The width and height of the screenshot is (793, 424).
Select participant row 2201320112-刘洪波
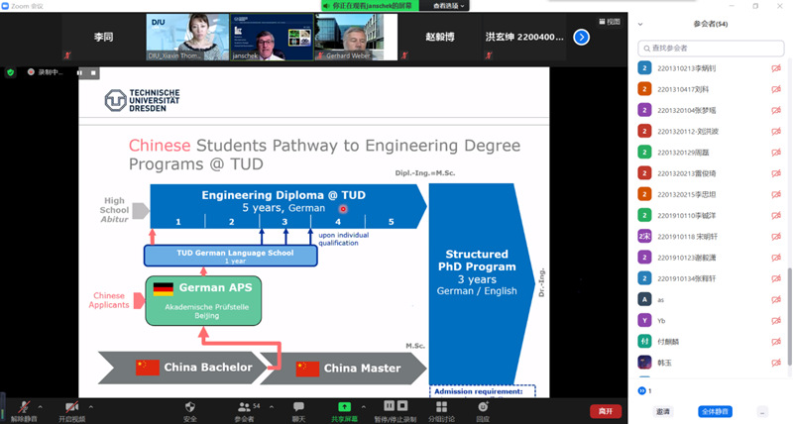tap(710, 132)
